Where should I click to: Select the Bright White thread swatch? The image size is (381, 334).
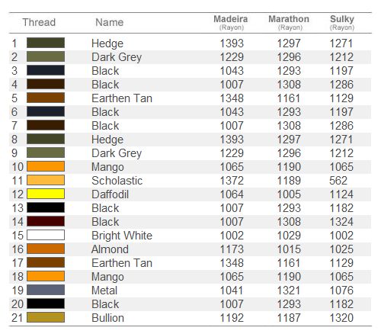(46, 235)
